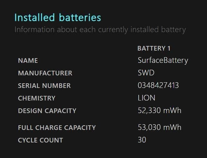Click the SWD manufacturer value
The image size is (207, 158).
click(x=146, y=73)
